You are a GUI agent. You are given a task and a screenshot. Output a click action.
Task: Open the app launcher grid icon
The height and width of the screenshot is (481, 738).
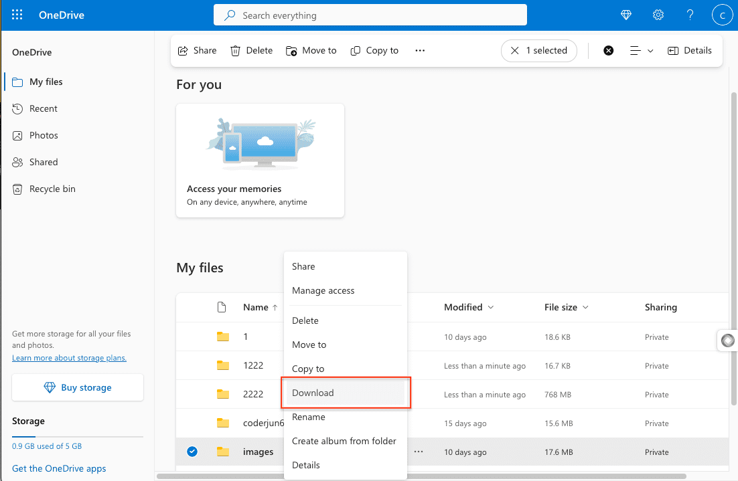[x=17, y=15]
